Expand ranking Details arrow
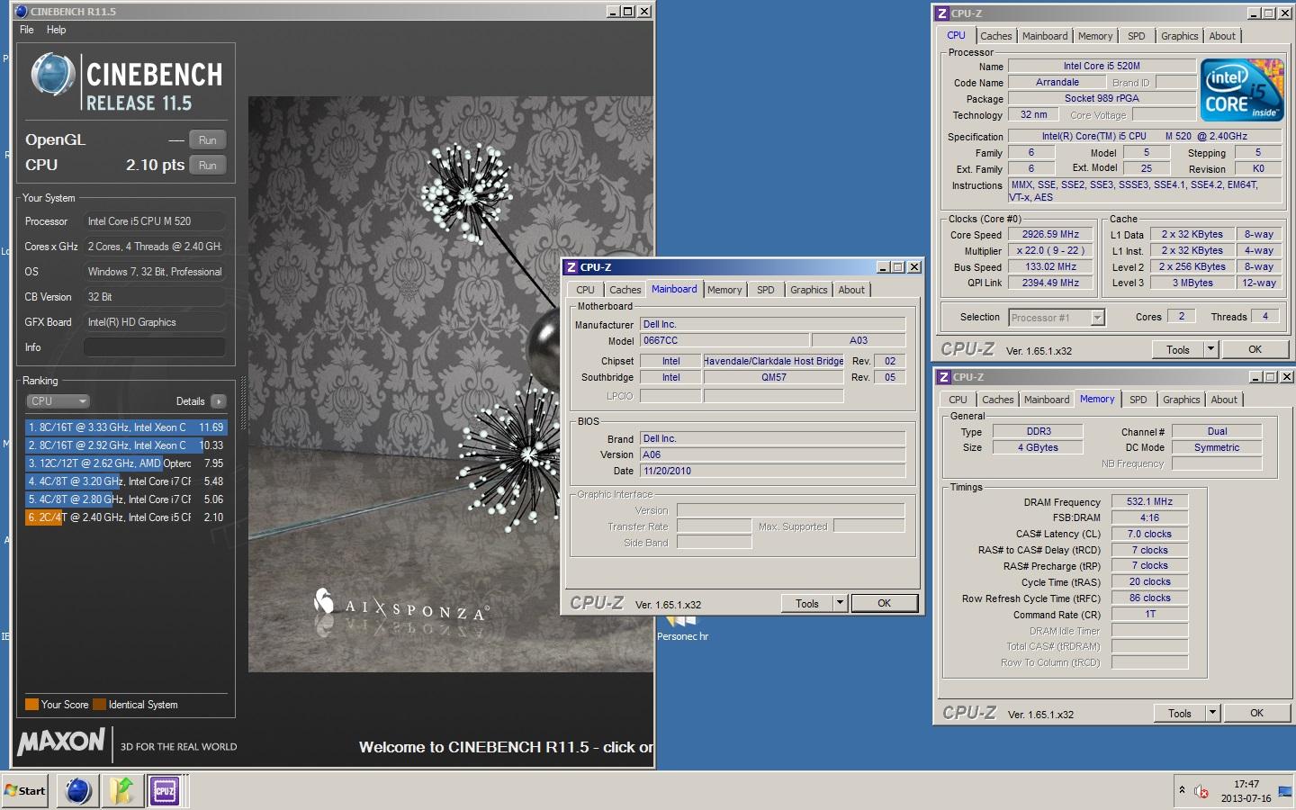 pos(219,401)
